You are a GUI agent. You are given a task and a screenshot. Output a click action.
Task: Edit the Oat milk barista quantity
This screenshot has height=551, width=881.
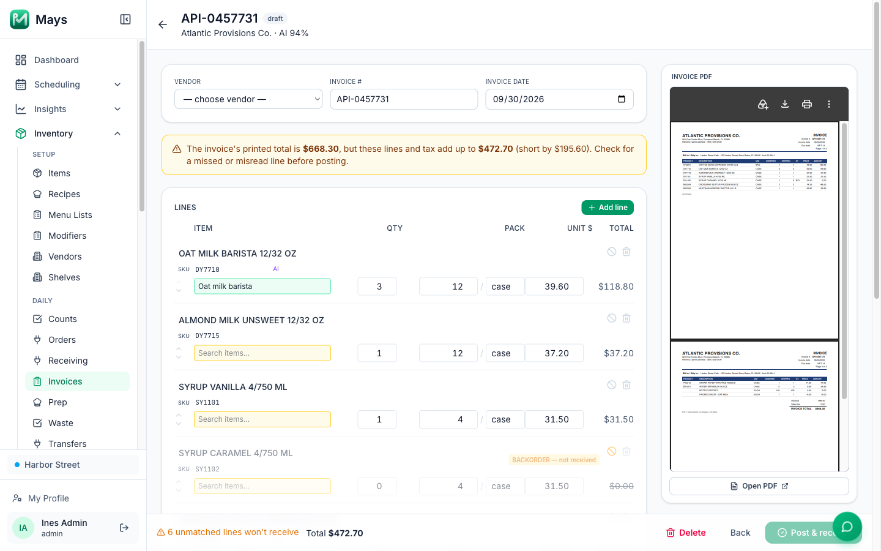377,287
